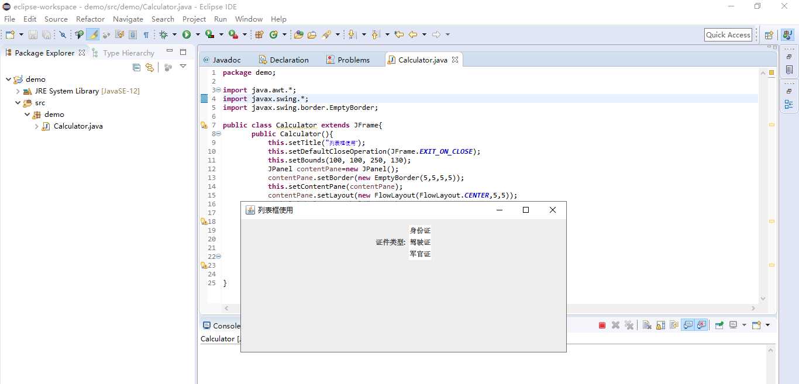Select 驾驶证 in the list box
799x384 pixels.
tap(420, 242)
